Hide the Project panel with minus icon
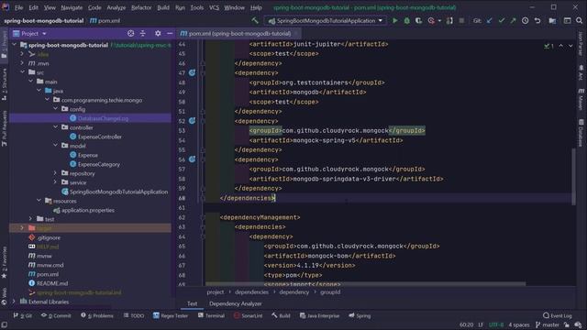Image resolution: width=587 pixels, height=330 pixels. point(170,33)
